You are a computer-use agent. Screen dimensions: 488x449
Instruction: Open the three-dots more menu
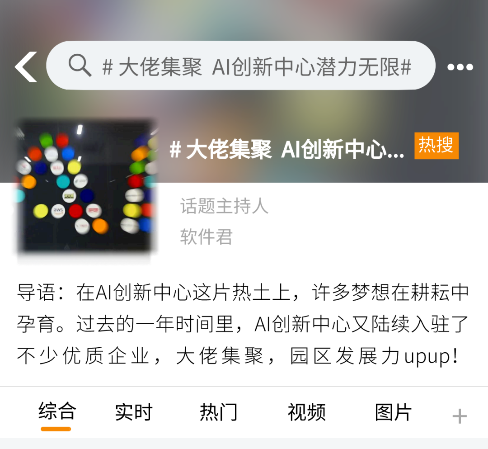click(x=460, y=66)
